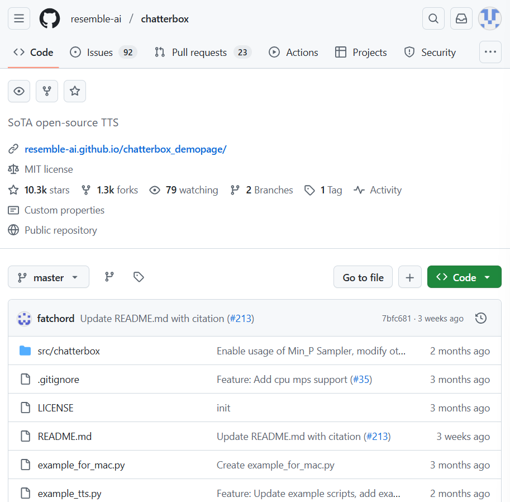Image resolution: width=510 pixels, height=502 pixels.
Task: Open the three-dot more tabs menu
Action: (490, 52)
